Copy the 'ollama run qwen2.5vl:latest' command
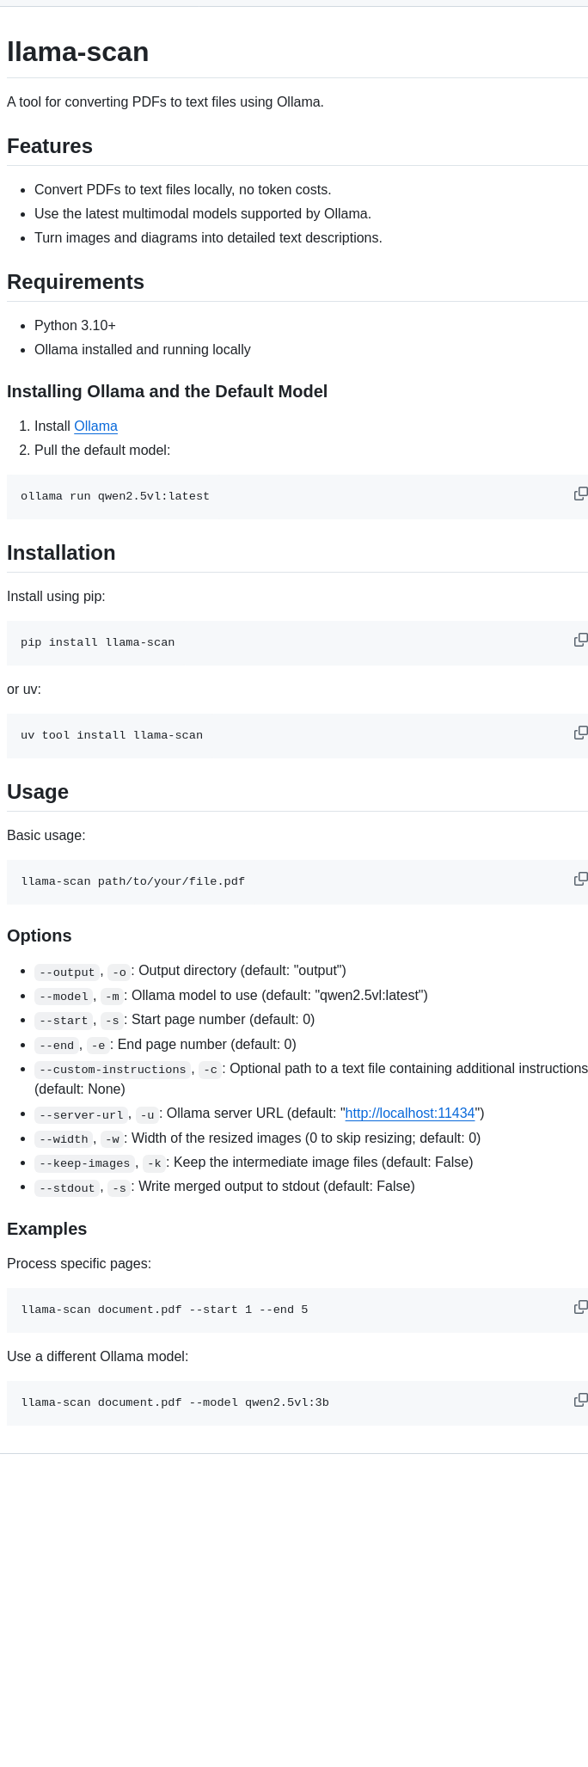Screen dimensions: 588x1767 pos(580,494)
